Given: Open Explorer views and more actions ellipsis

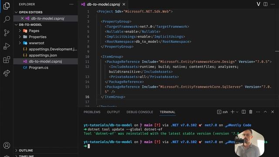Looking at the screenshot, I should click(71, 4).
